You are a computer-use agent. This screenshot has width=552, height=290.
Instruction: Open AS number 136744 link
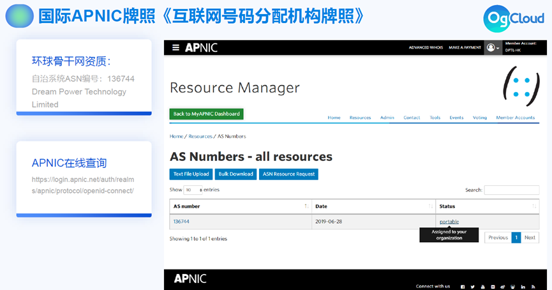[181, 222]
